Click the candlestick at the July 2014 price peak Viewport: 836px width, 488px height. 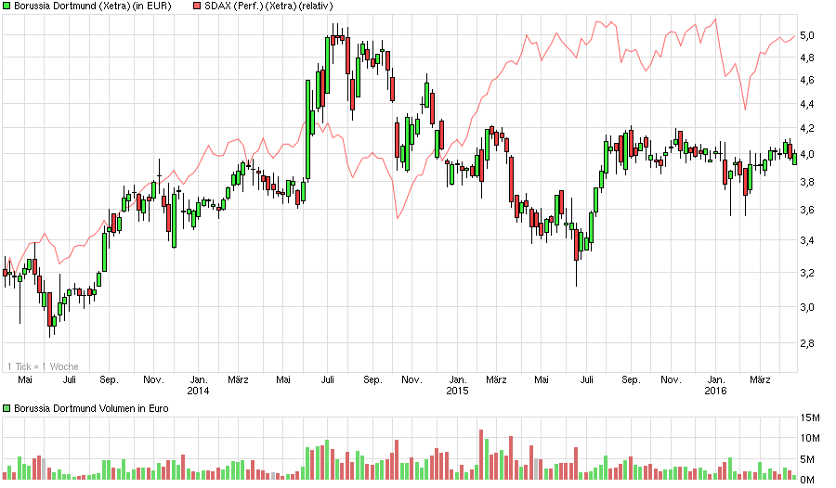(x=333, y=40)
